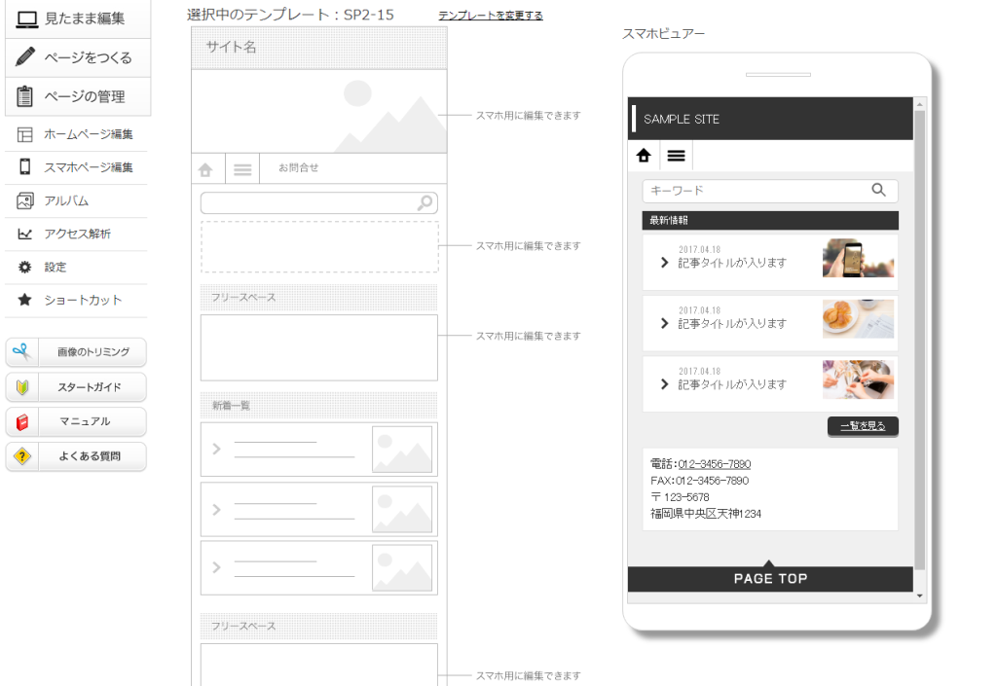Open the アルバム image icon

(x=26, y=199)
